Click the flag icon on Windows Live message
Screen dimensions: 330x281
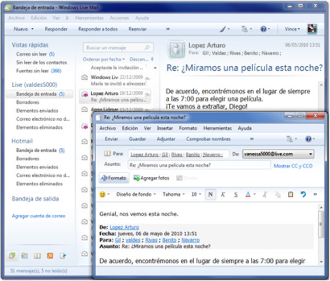147,79
